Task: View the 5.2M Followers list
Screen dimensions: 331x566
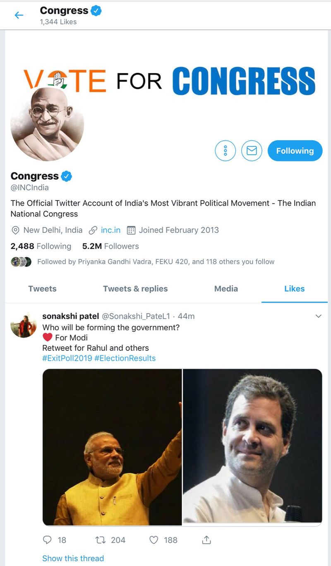Action: coord(110,246)
